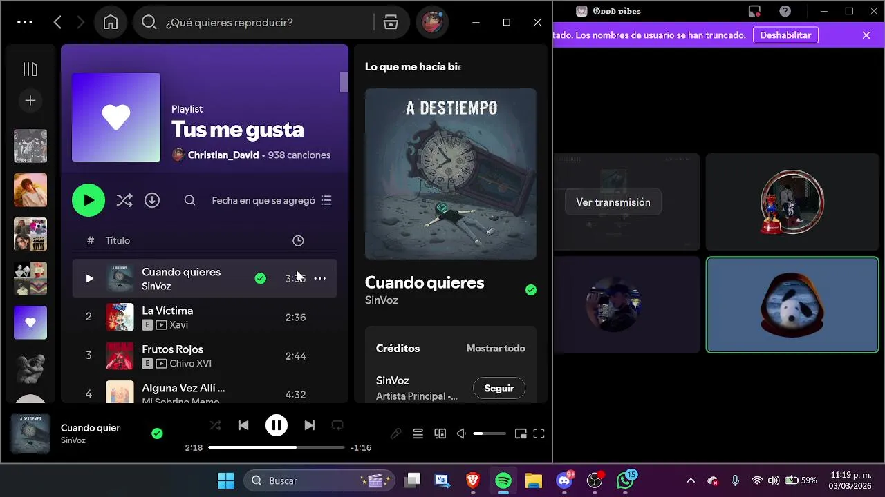Click Deshabilitar in Discord banner
The height and width of the screenshot is (497, 885).
point(785,35)
